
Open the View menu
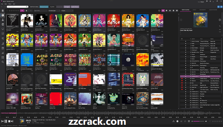tap(5, 4)
